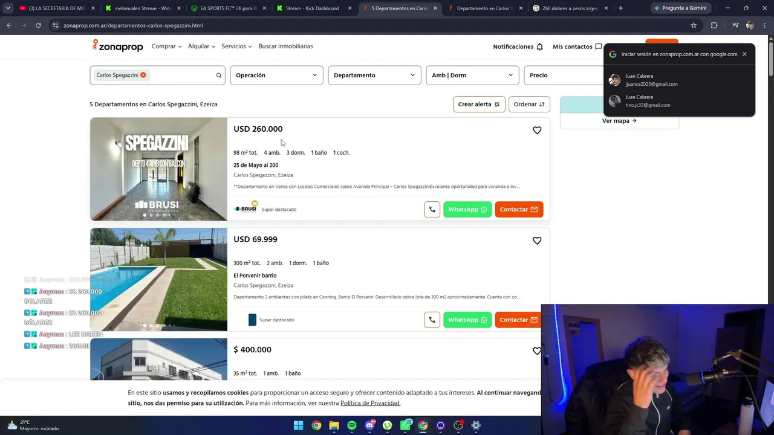Open the Precio filter dropdown
Image resolution: width=774 pixels, height=435 pixels.
(x=564, y=75)
